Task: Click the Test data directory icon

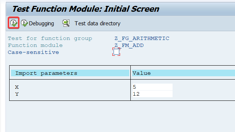Action: pos(66,23)
